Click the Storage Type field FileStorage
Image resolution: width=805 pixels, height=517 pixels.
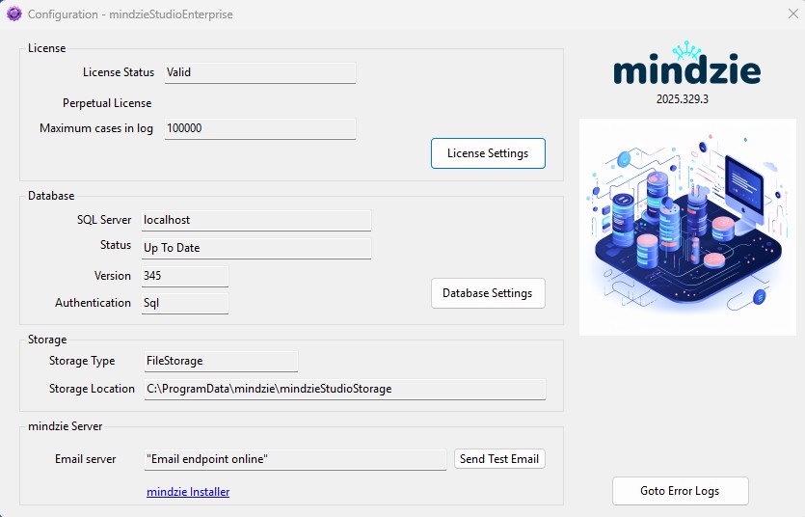pos(221,362)
